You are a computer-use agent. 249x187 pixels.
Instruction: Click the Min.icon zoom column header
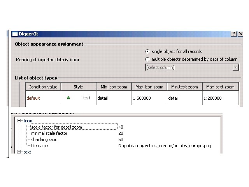tap(114, 87)
